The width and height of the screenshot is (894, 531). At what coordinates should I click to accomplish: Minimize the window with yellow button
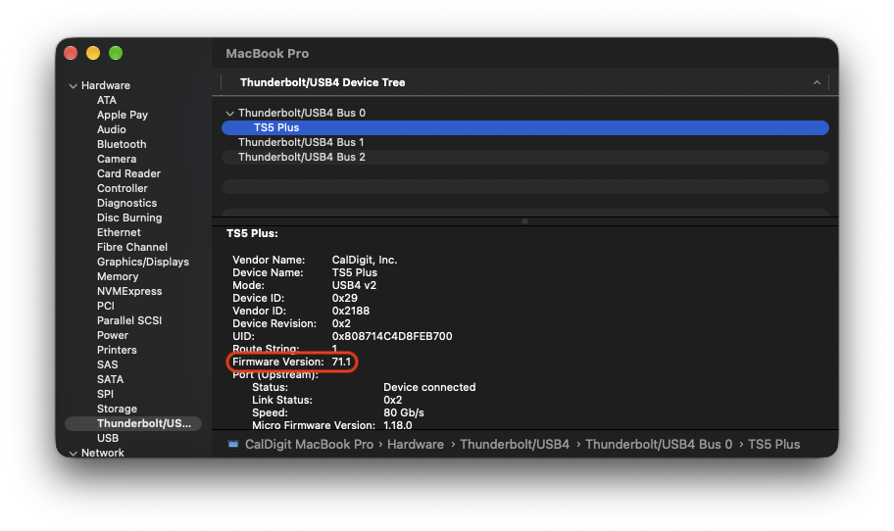point(93,53)
